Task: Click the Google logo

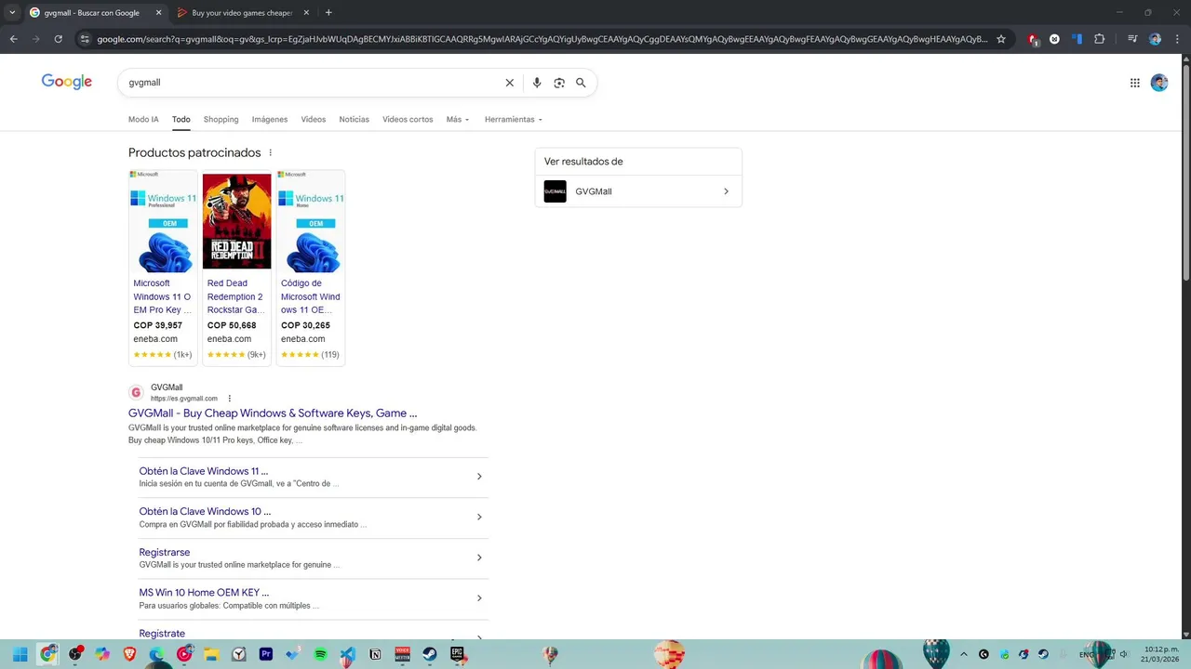Action: coord(67,82)
